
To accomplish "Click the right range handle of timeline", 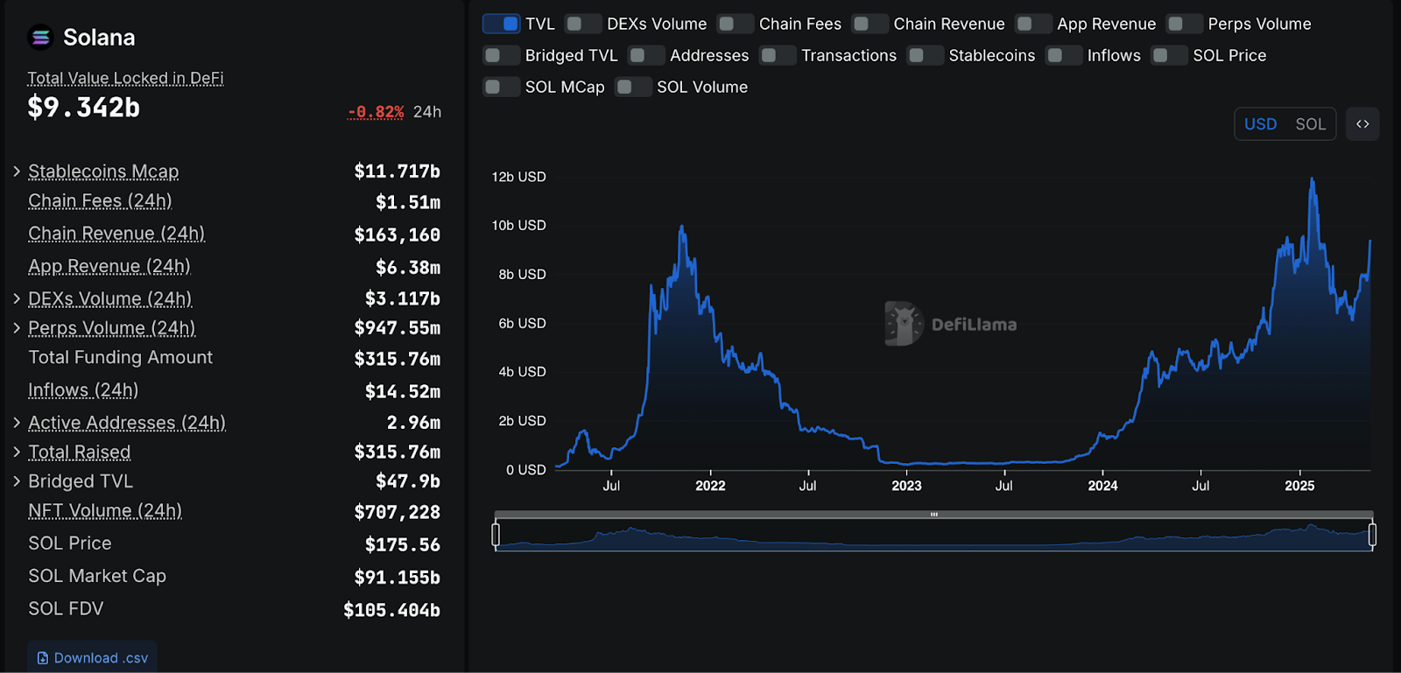I will point(1372,534).
